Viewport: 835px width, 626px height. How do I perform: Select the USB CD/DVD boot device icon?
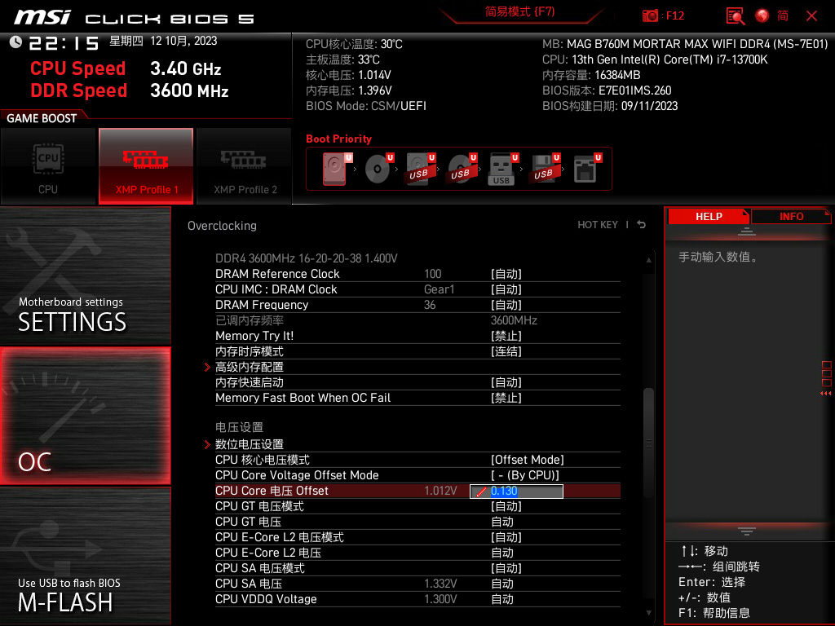click(461, 169)
